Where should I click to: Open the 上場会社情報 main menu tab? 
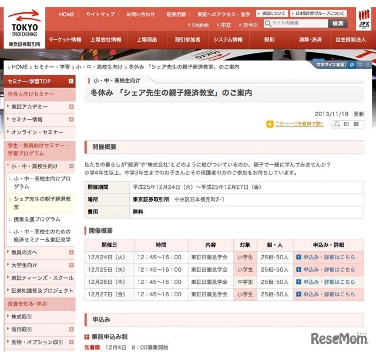coord(106,39)
